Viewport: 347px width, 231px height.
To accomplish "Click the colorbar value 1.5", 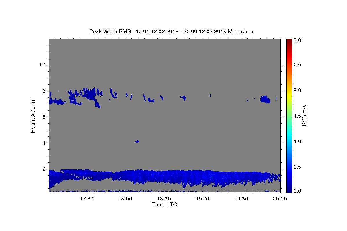I will [x=298, y=116].
